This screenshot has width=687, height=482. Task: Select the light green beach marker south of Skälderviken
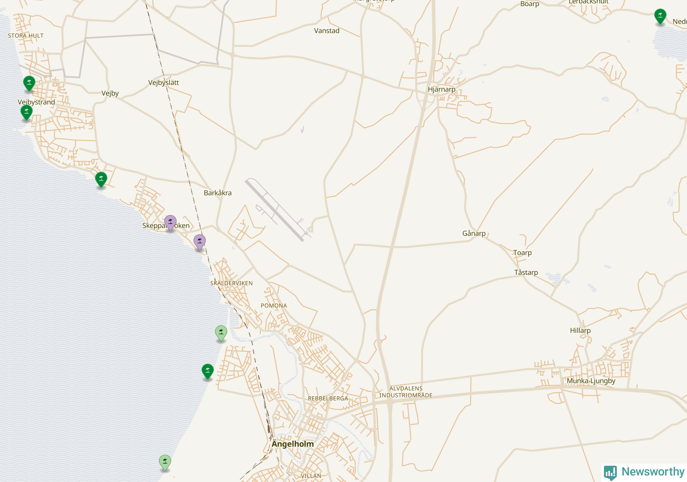click(221, 333)
